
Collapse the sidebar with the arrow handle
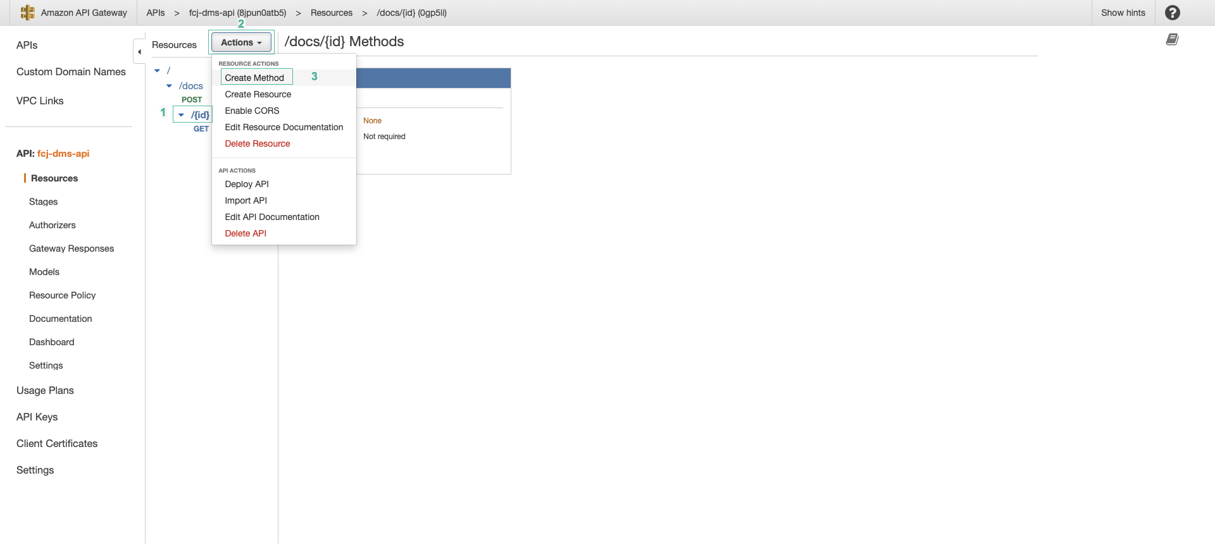(139, 52)
